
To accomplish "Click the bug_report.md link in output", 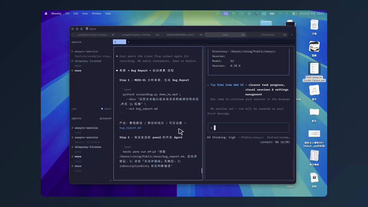I will tap(130, 128).
